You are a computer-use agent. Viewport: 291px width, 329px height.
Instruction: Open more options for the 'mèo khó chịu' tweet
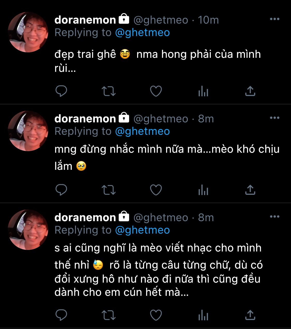274,118
